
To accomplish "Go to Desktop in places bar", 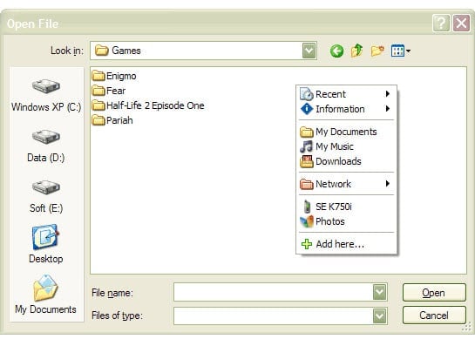I will pos(46,244).
